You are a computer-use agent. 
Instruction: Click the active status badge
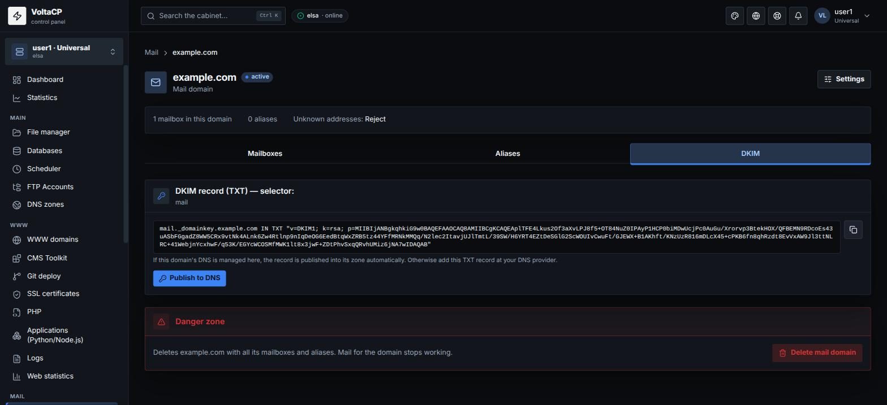(257, 77)
